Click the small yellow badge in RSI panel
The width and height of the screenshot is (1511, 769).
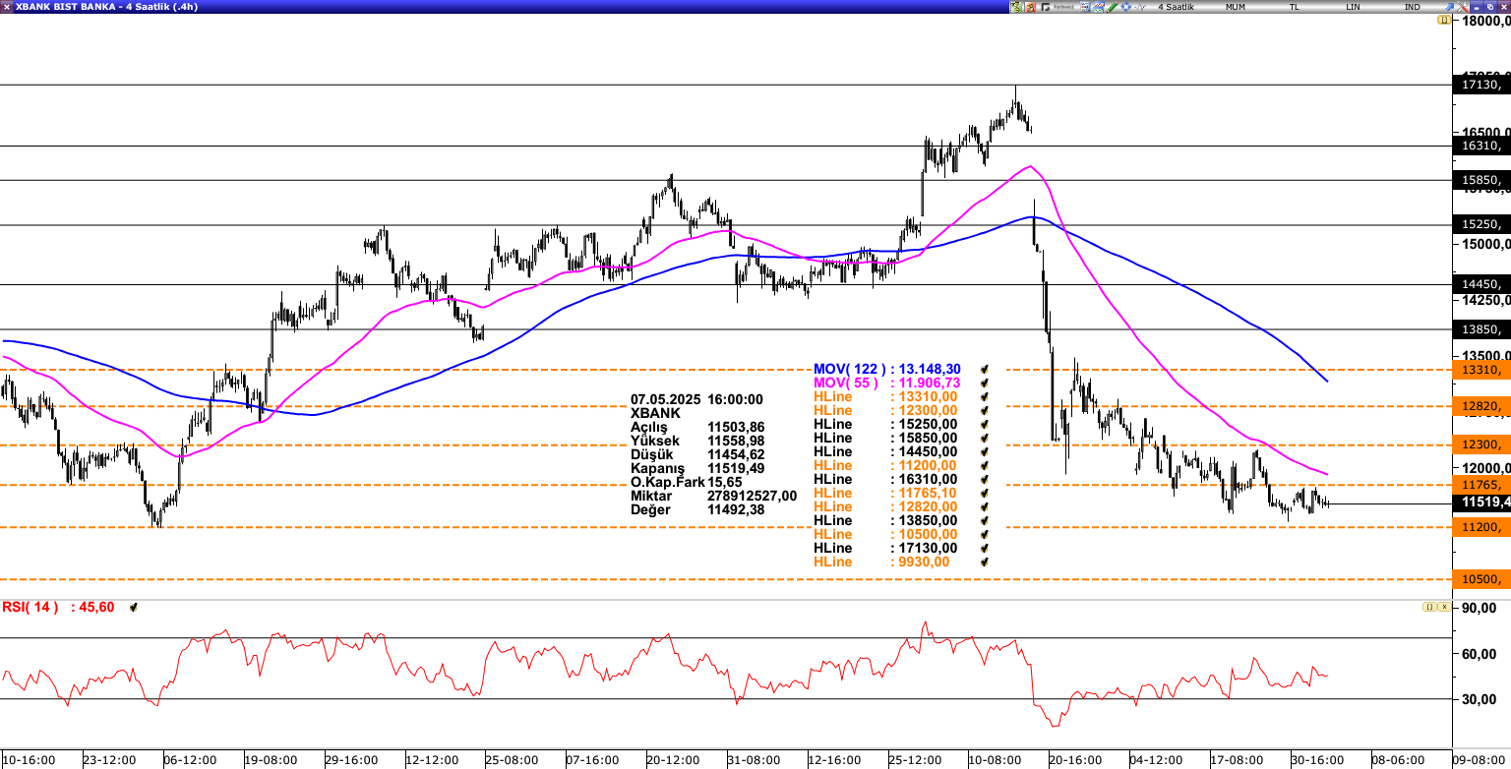(1428, 607)
